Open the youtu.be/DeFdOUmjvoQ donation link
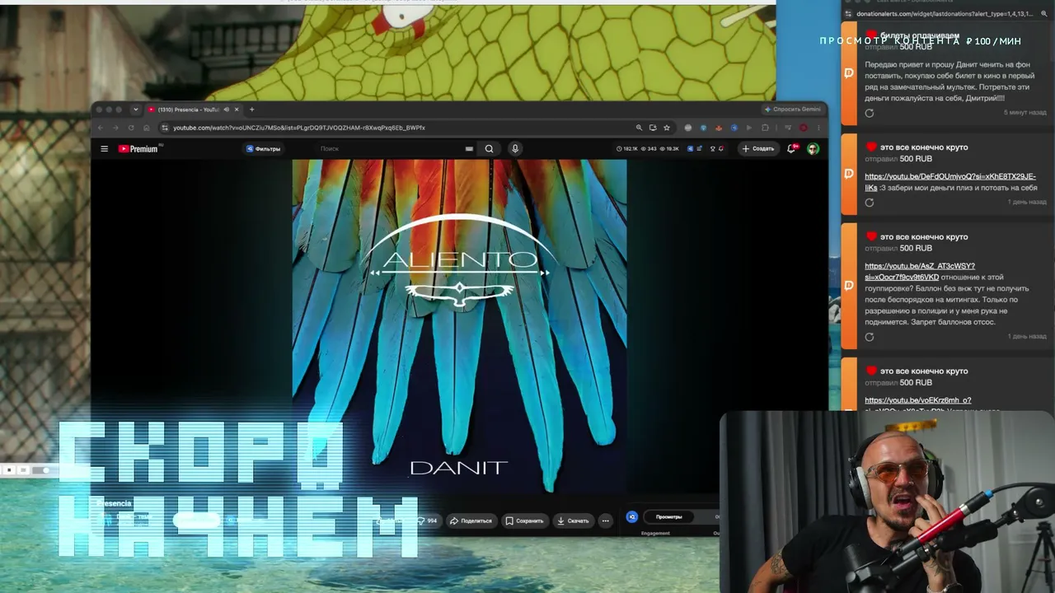The width and height of the screenshot is (1055, 593). point(950,182)
